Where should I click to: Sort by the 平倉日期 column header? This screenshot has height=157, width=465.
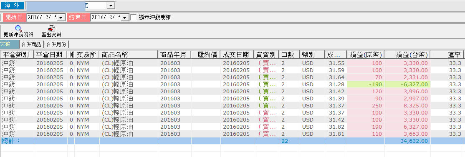[51, 55]
